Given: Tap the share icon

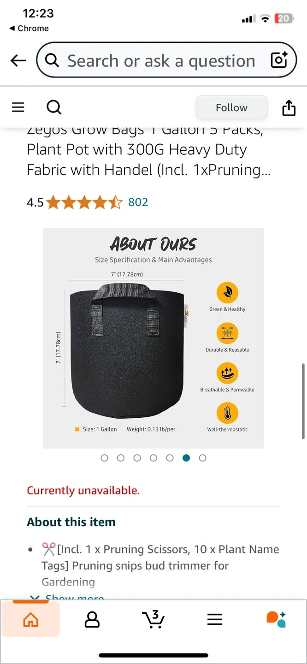Looking at the screenshot, I should [x=289, y=108].
